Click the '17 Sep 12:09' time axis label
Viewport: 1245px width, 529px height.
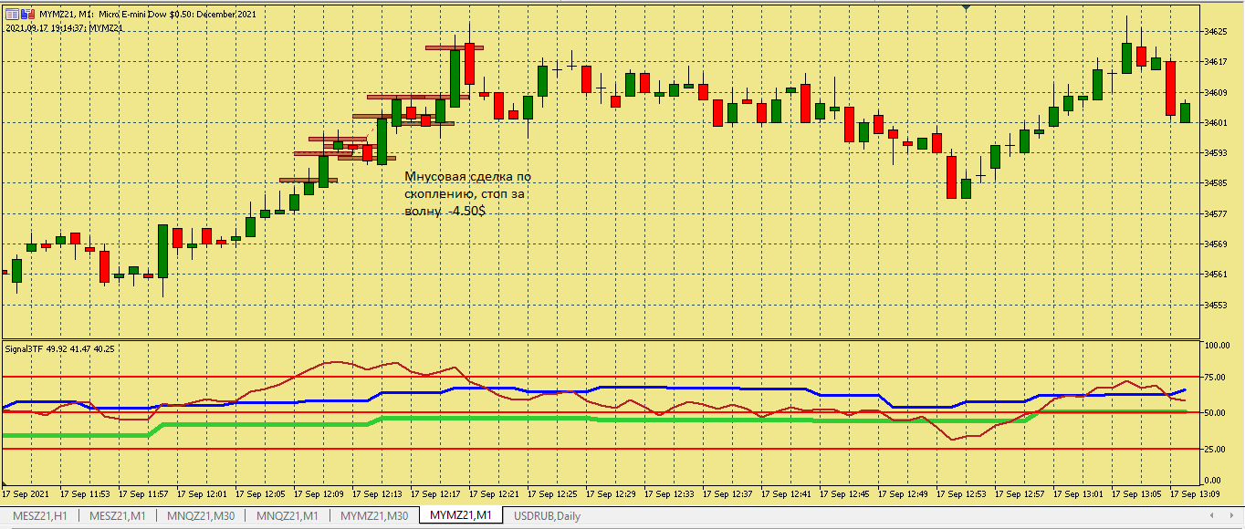319,494
